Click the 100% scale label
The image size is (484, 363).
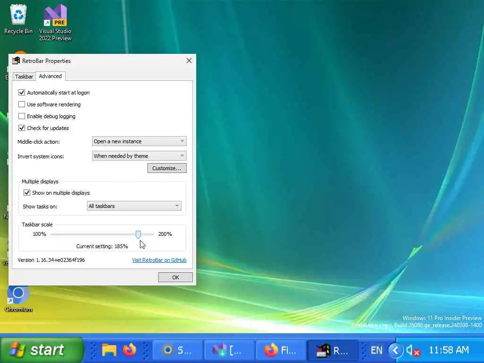(x=39, y=234)
